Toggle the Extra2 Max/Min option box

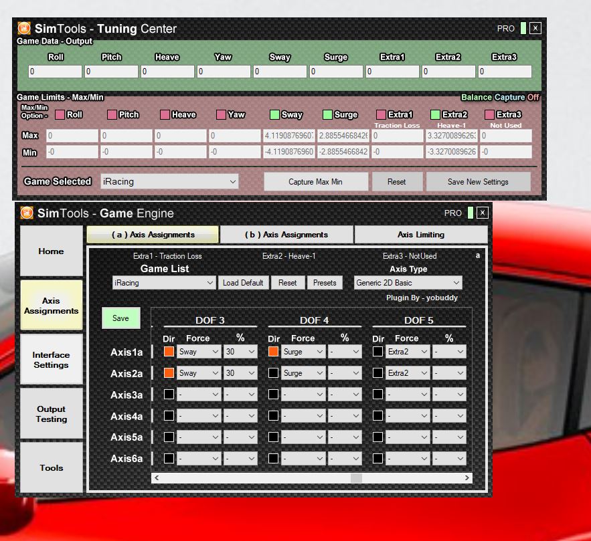(x=435, y=114)
